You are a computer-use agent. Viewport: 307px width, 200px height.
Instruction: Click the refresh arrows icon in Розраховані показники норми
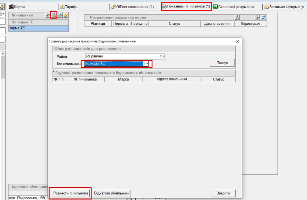point(263,17)
